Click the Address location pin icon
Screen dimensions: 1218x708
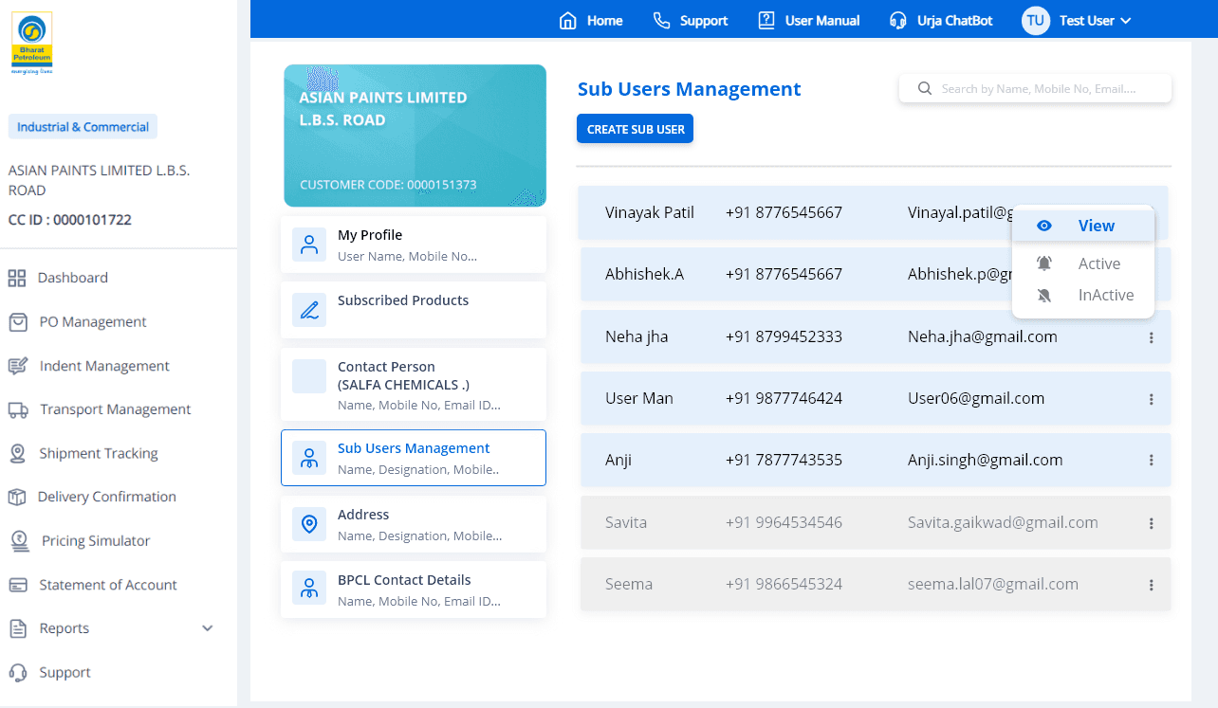click(309, 524)
